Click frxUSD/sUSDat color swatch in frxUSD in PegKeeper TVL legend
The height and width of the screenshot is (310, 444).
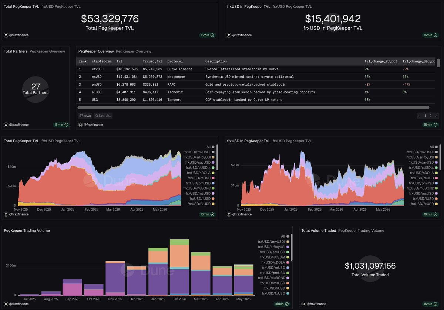point(436,167)
